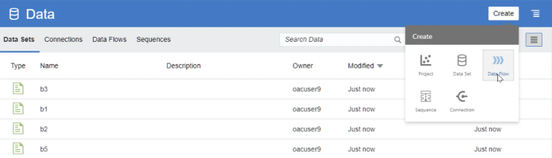Screen dimensions: 552x158
Task: Sort by the Owner column header
Action: [302, 66]
